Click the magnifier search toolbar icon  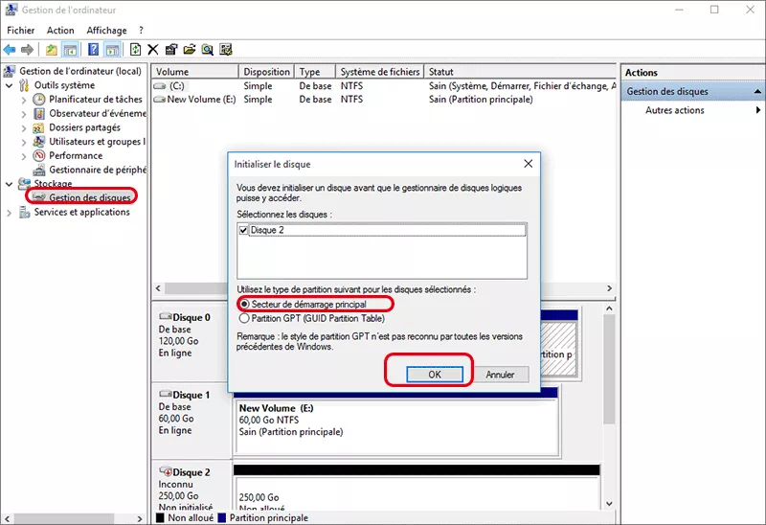pyautogui.click(x=208, y=49)
